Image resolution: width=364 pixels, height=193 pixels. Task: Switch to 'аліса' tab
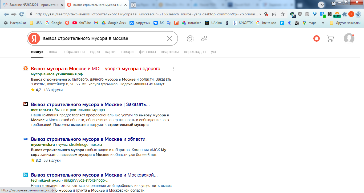[52, 52]
